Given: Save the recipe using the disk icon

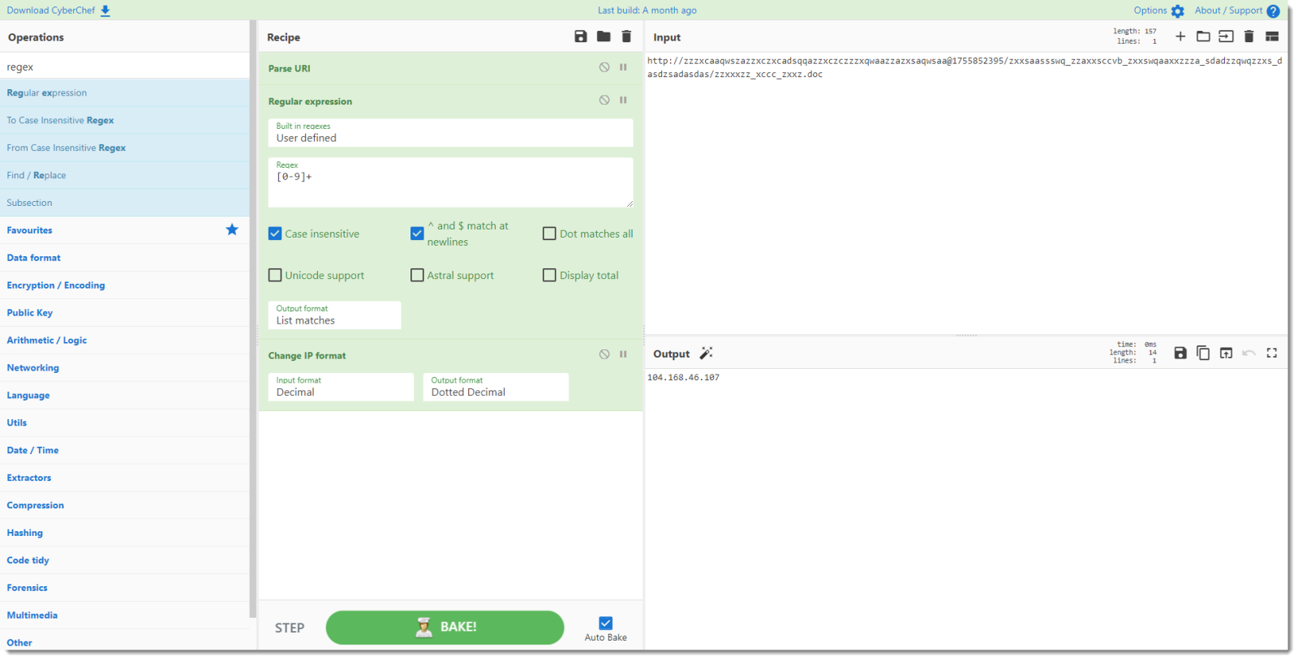Looking at the screenshot, I should click(580, 36).
